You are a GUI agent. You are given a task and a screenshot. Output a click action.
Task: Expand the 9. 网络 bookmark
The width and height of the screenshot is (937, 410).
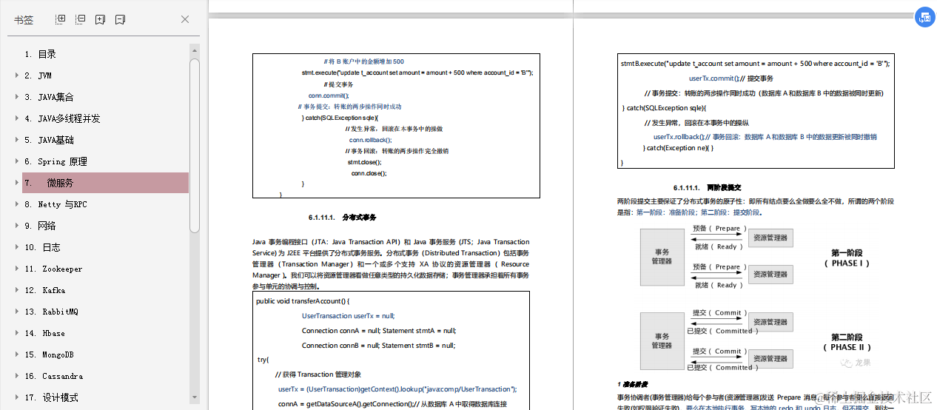coord(17,226)
